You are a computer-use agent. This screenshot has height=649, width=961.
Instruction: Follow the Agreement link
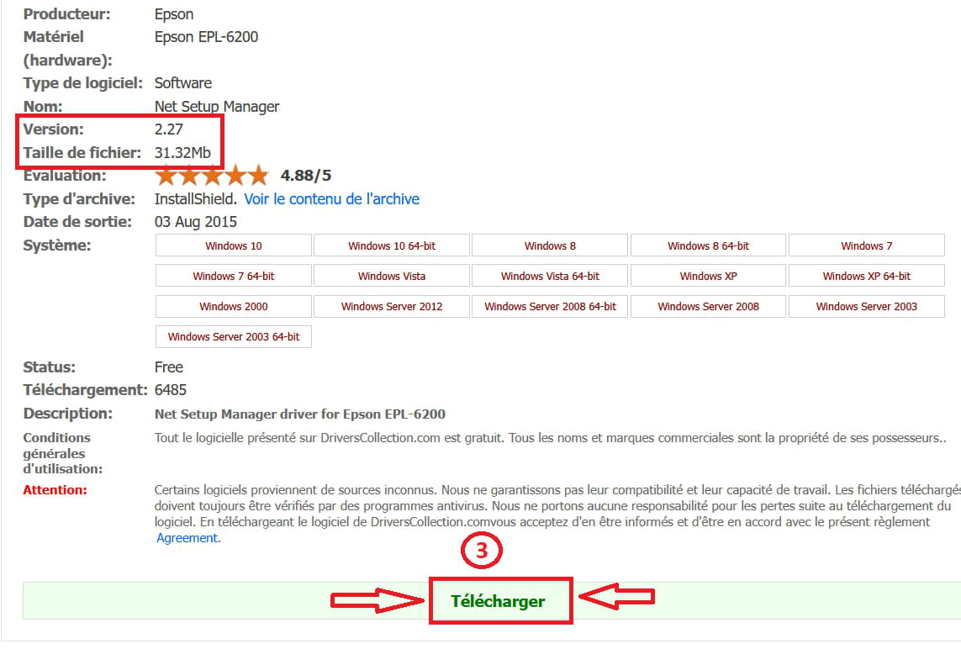coord(187,538)
